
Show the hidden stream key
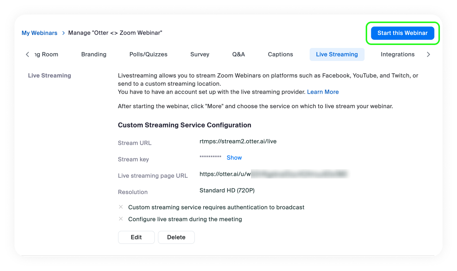(234, 158)
